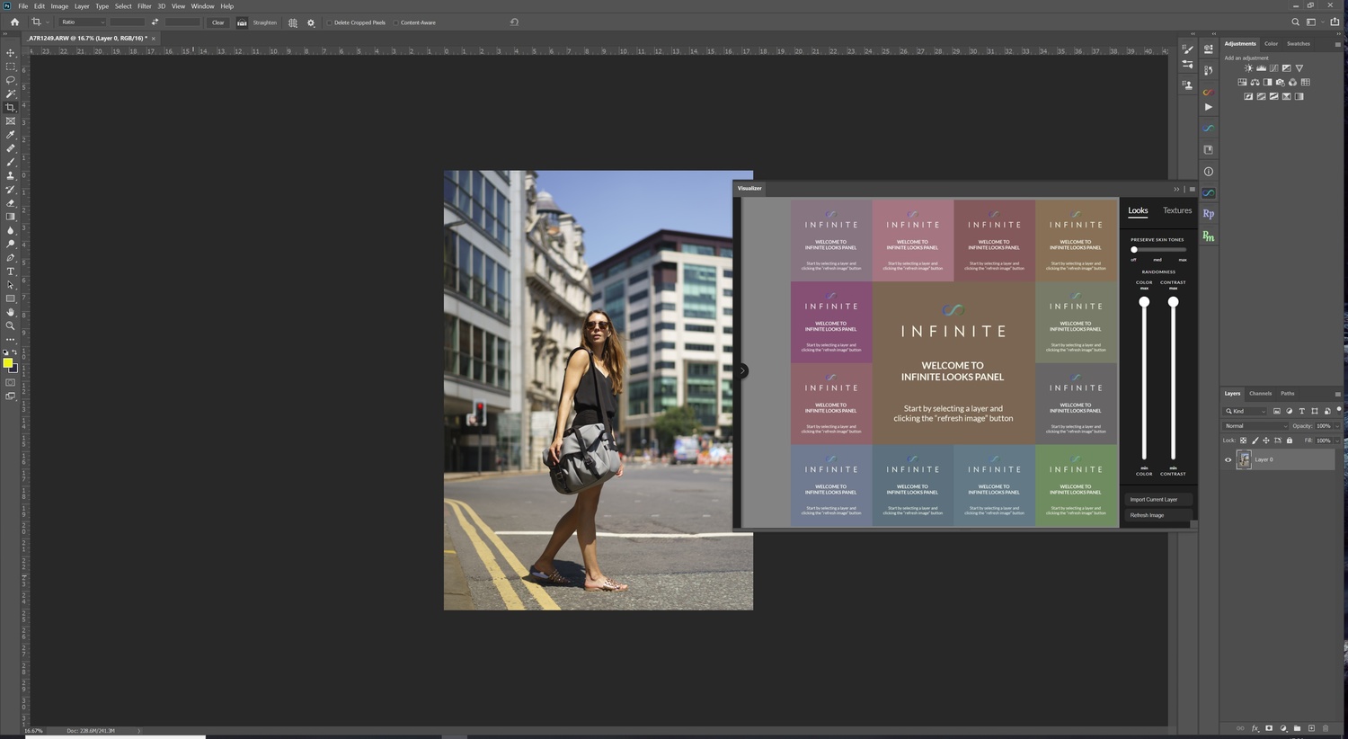The image size is (1348, 739).
Task: Click the Brightness/Contrast adjustment icon
Action: click(x=1248, y=68)
